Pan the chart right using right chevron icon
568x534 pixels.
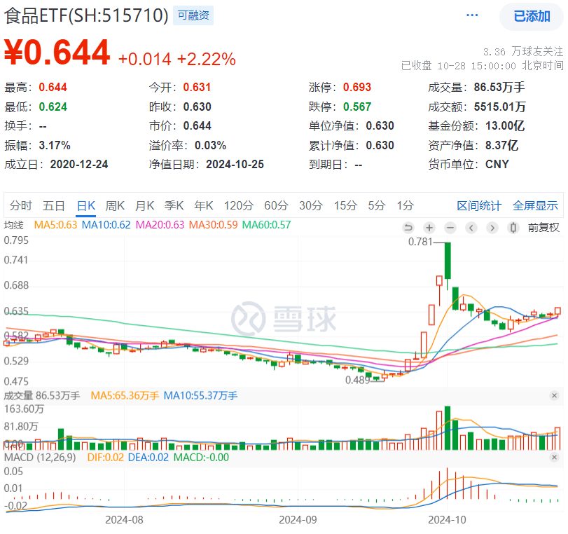(x=492, y=228)
